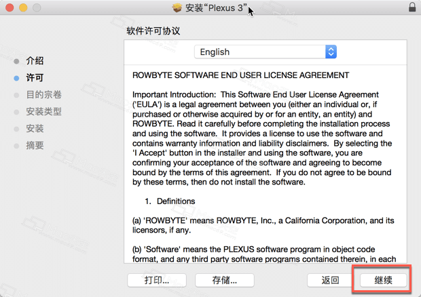Click the lock icon in title bar

tap(412, 7)
